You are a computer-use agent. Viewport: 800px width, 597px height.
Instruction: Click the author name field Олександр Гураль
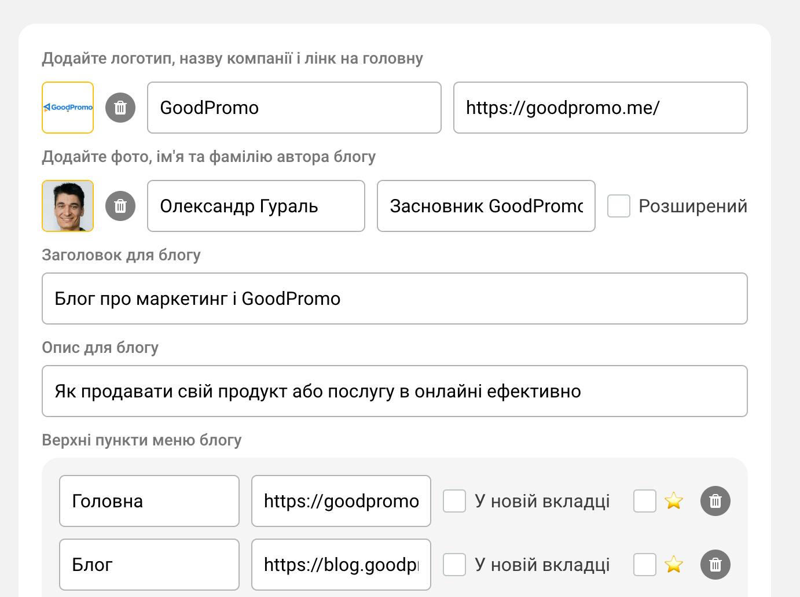[x=256, y=206]
